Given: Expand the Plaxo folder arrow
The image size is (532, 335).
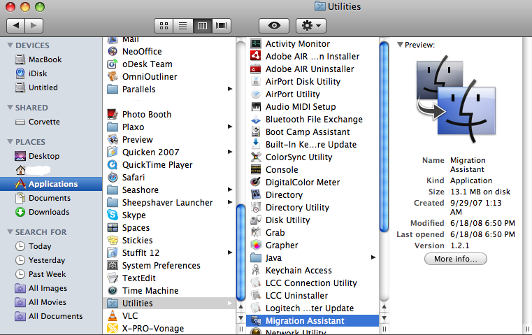Looking at the screenshot, I should point(230,127).
